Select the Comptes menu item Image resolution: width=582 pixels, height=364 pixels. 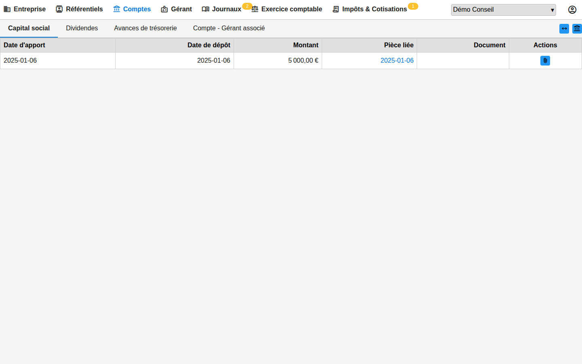click(x=132, y=9)
